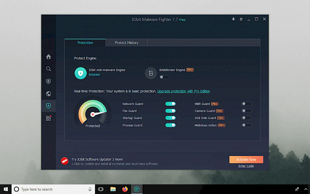Click the PRO badge beside Bitdefender Engine
The width and height of the screenshot is (310, 194).
pos(190,70)
